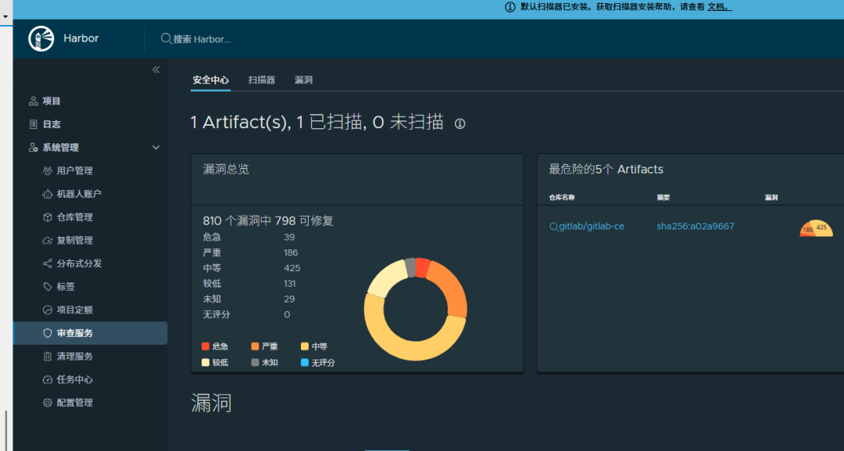
Task: Open 分布式分发 in the sidebar
Action: pyautogui.click(x=79, y=263)
